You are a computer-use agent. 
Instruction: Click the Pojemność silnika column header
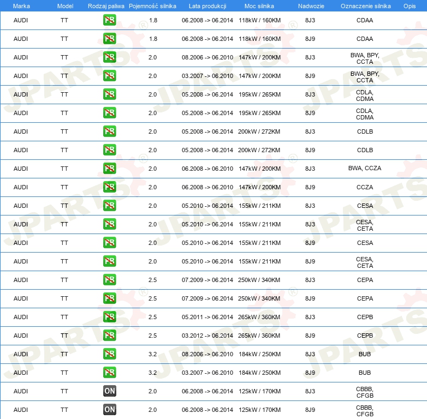[x=152, y=6]
